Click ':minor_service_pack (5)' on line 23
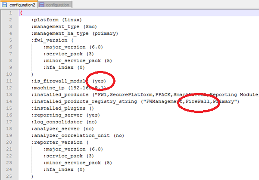This screenshot has width=259, height=180. (78, 163)
